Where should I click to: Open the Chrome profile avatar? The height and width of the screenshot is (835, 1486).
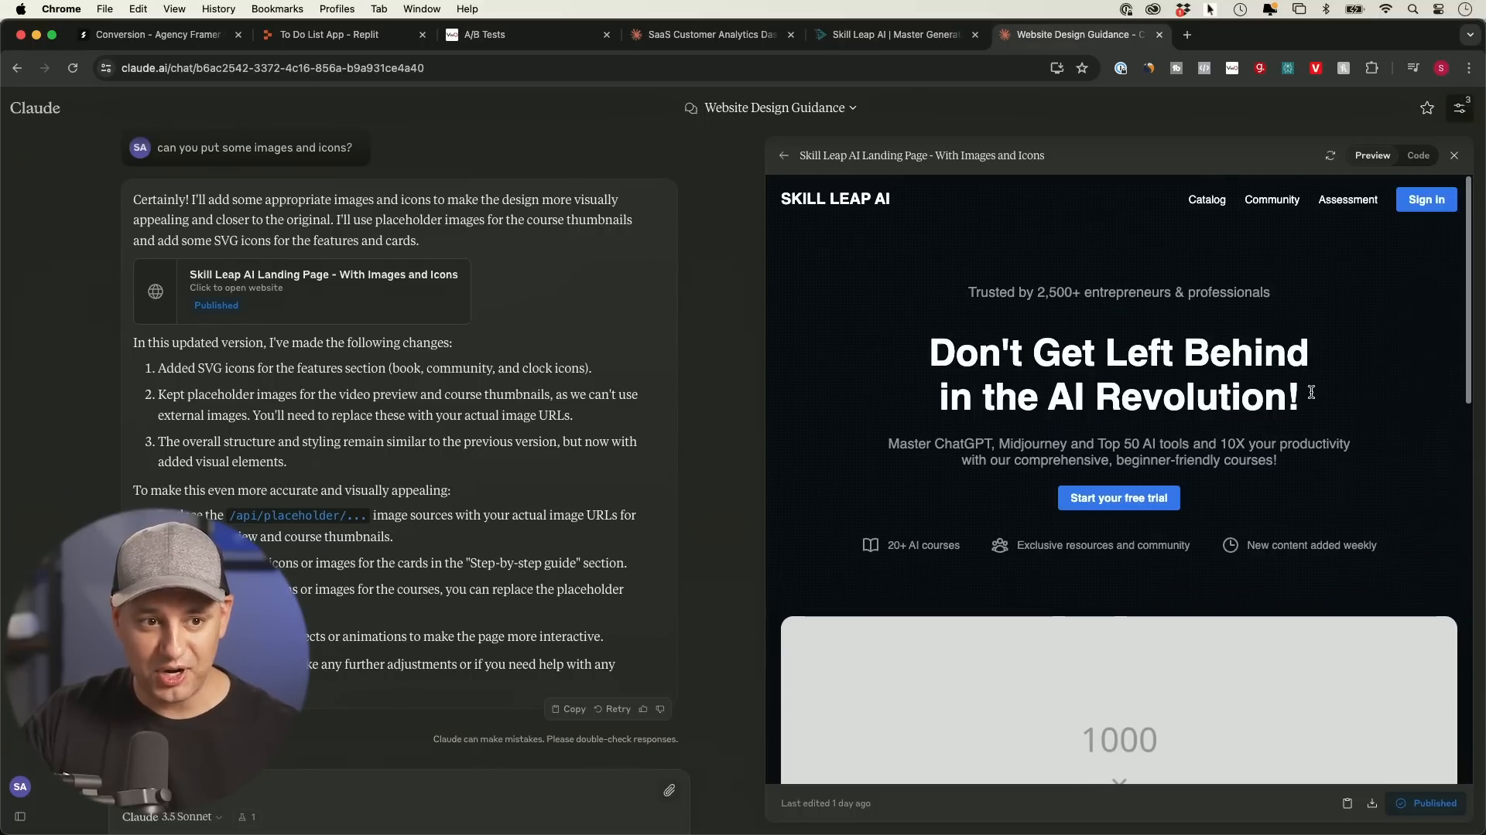click(x=1441, y=68)
